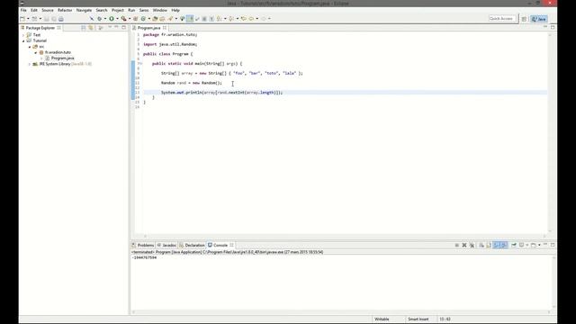Open the Navigate menu
576x324 pixels.
(x=84, y=10)
